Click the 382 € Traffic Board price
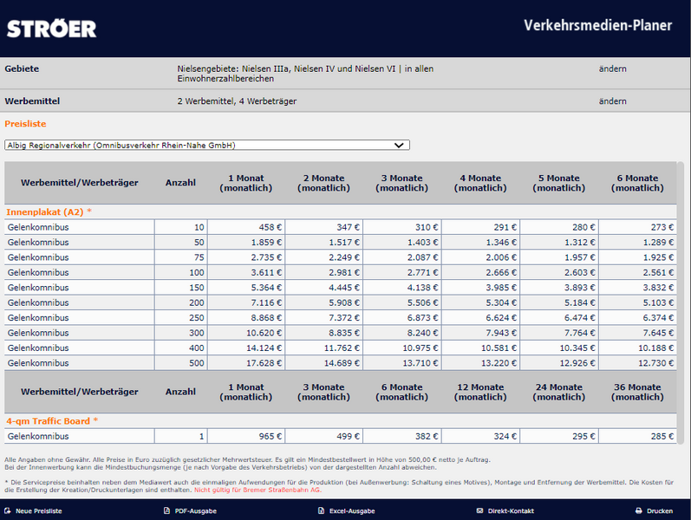Viewport: 691px width, 520px height. tap(402, 436)
